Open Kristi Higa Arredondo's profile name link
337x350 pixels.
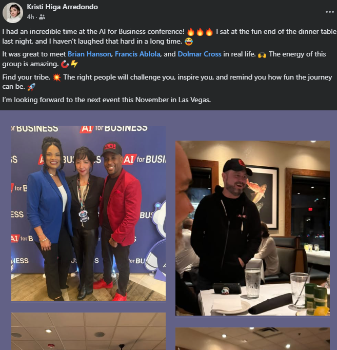coord(62,7)
